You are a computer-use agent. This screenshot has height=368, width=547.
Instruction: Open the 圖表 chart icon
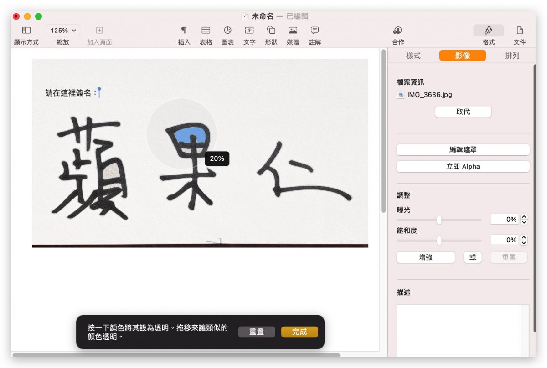click(x=228, y=30)
